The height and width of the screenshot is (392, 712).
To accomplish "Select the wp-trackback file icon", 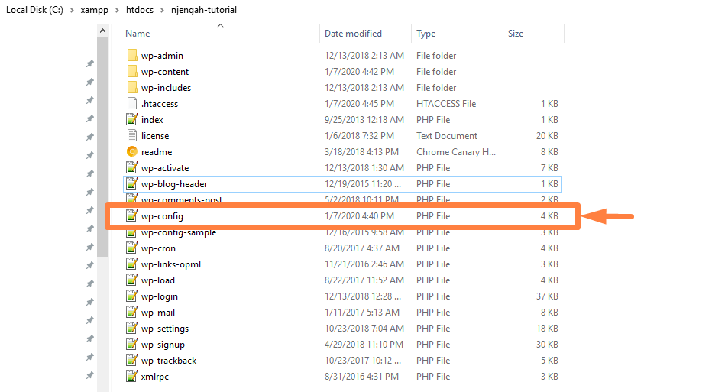I will point(132,360).
